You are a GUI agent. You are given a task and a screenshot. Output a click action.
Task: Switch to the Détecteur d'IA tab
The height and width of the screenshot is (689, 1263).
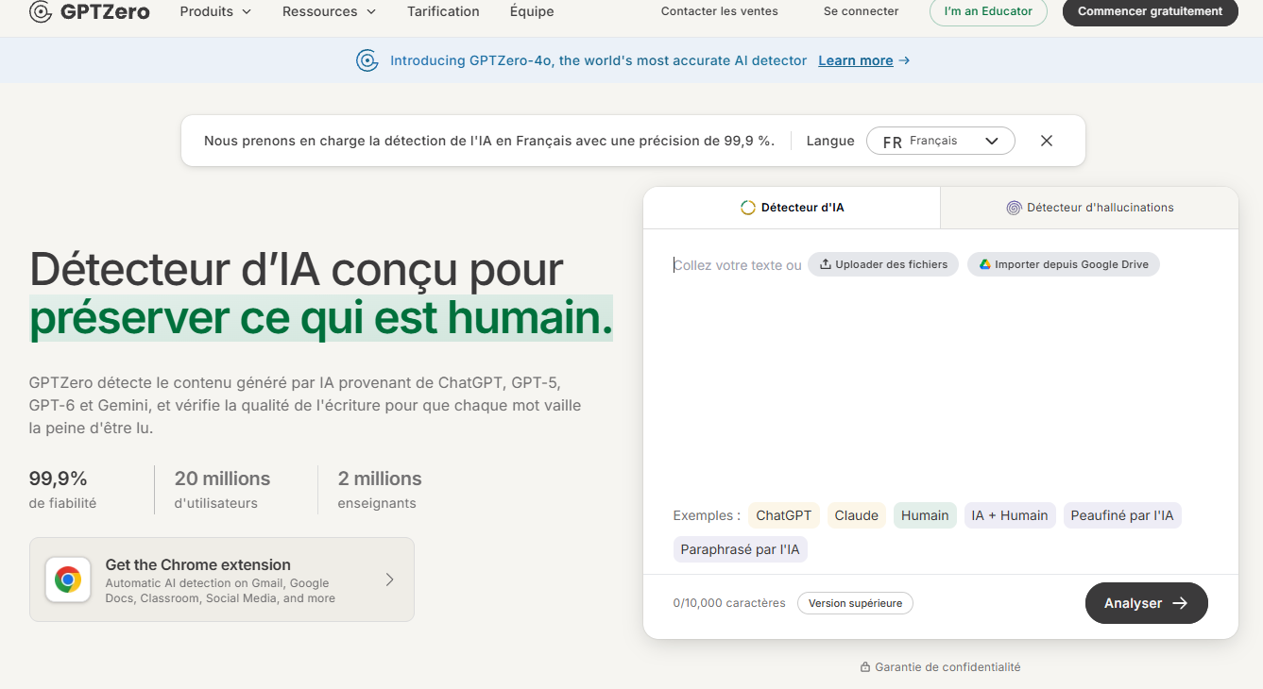(x=792, y=208)
